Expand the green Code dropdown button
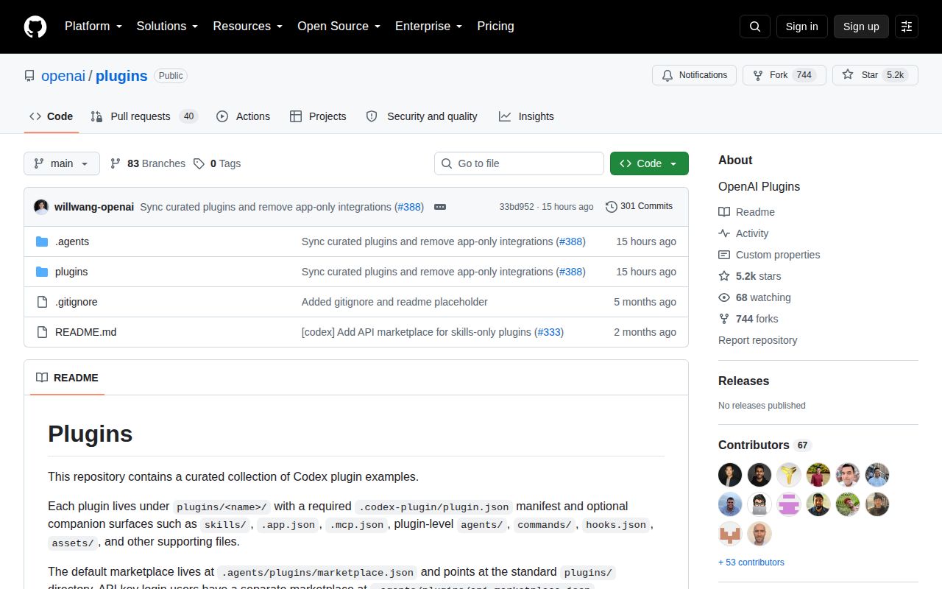The image size is (942, 589). tap(649, 163)
